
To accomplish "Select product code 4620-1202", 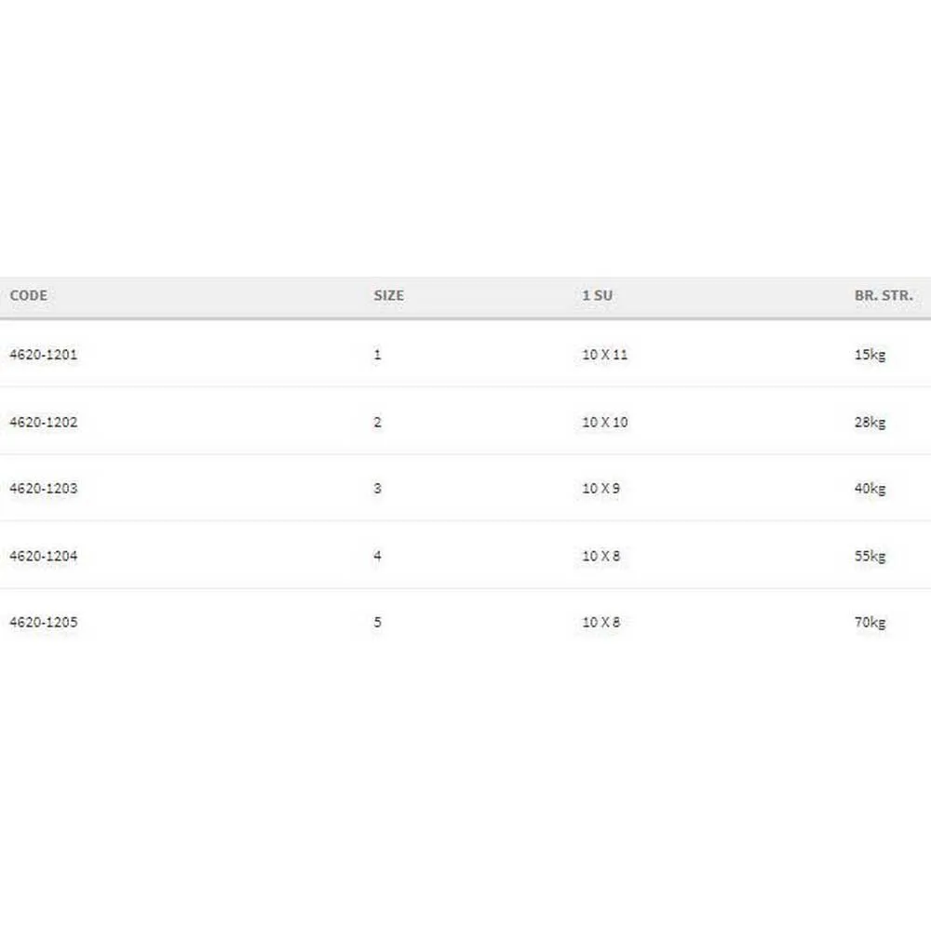I will pos(44,422).
